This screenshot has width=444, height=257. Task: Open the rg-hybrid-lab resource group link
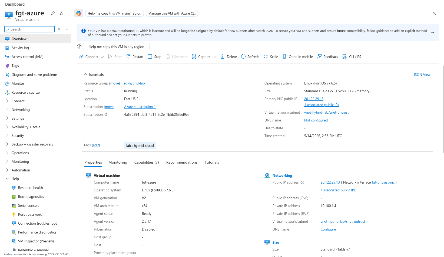[134, 83]
